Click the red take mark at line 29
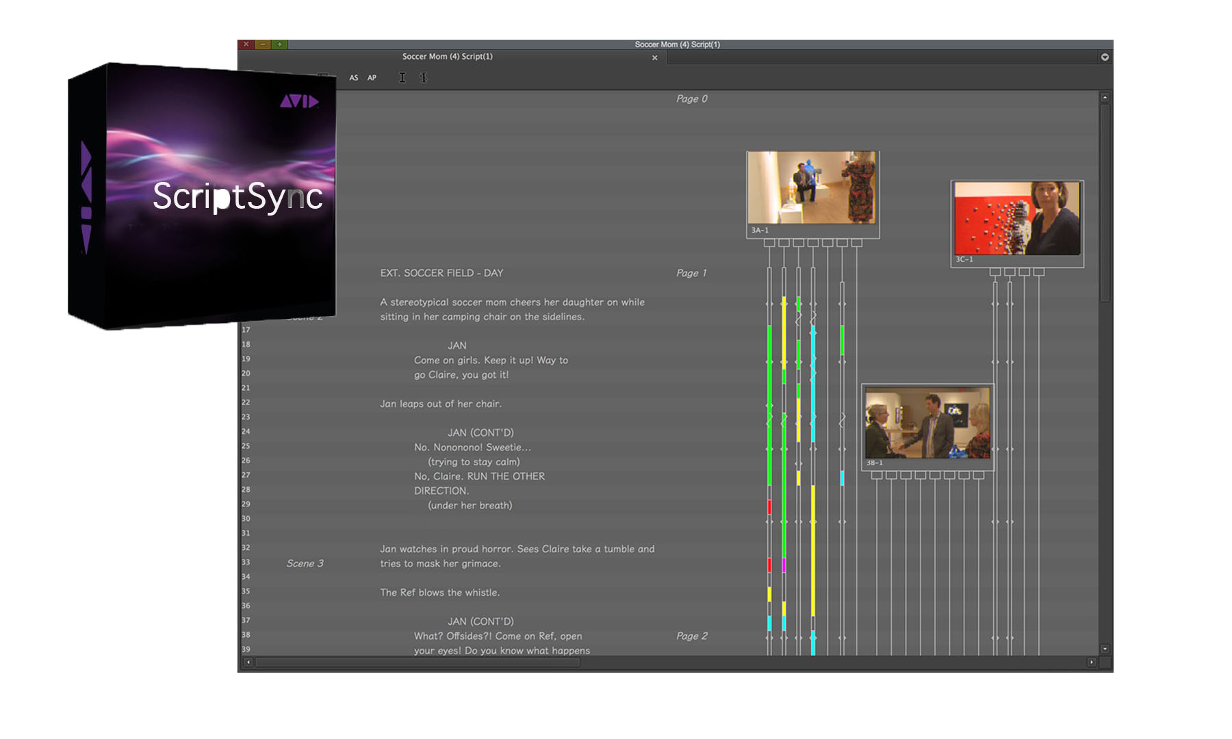This screenshot has width=1232, height=739. pyautogui.click(x=769, y=507)
